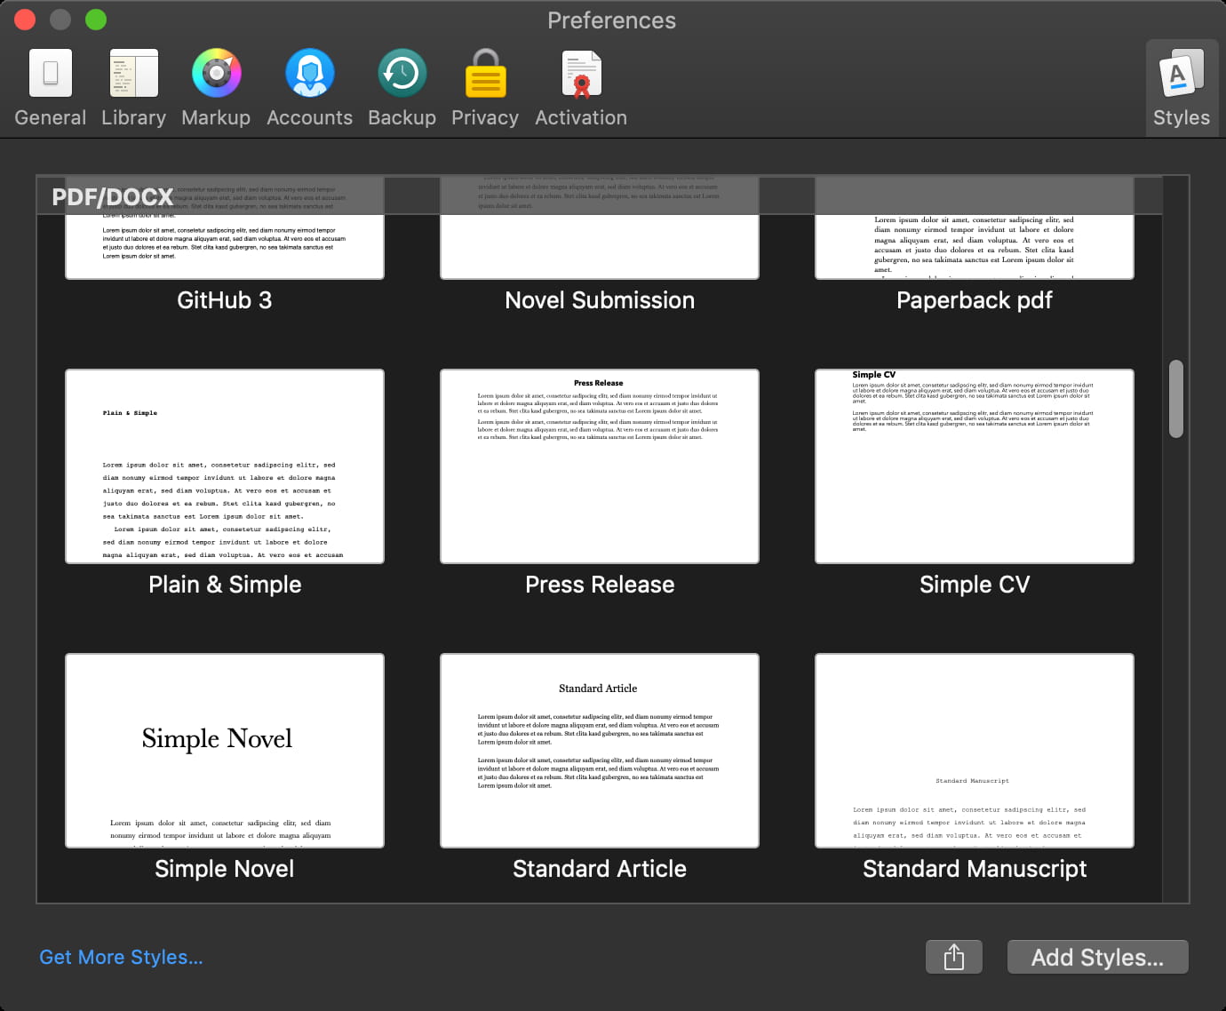The height and width of the screenshot is (1011, 1226).
Task: Click the PDF/DOCX section header
Action: pos(600,195)
